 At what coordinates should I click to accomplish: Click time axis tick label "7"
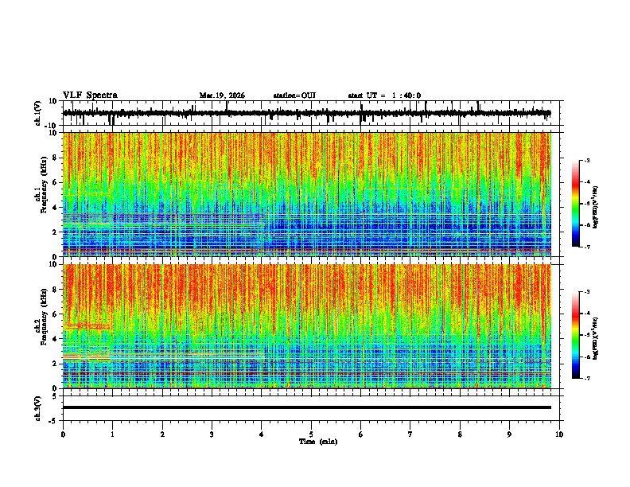pos(410,434)
